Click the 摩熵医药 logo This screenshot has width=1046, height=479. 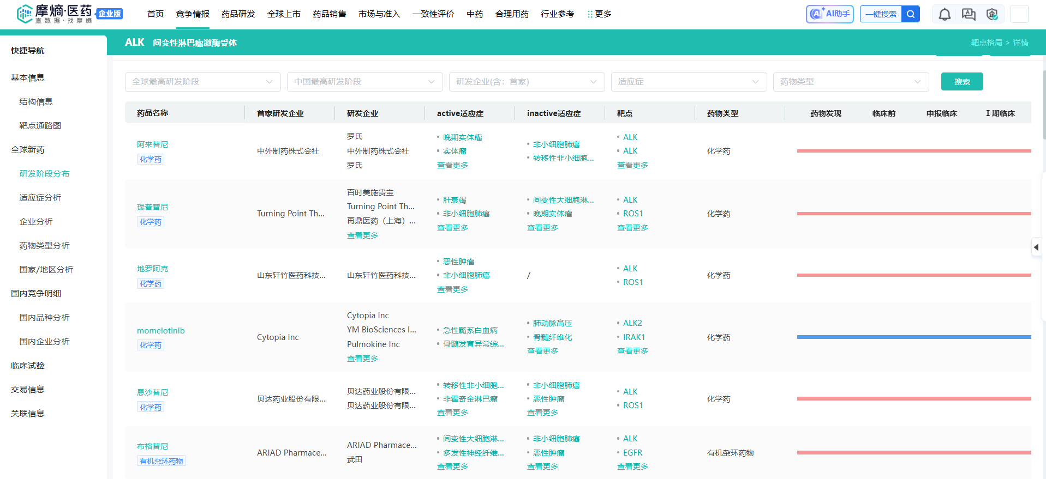(x=55, y=14)
